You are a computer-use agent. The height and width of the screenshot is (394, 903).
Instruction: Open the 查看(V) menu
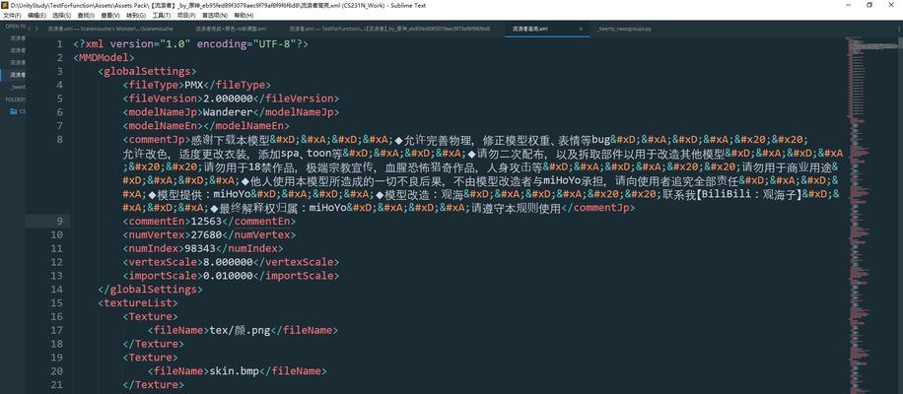[110, 16]
